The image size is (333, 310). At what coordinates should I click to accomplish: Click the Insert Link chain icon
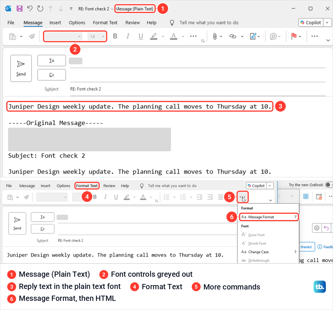tap(233, 36)
